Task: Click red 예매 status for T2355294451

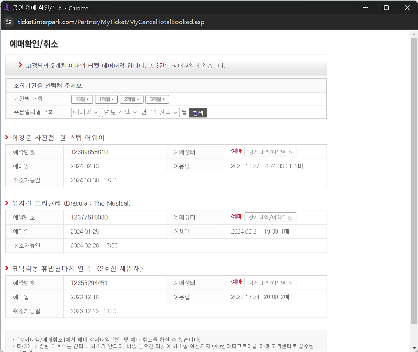Action: [x=237, y=282]
